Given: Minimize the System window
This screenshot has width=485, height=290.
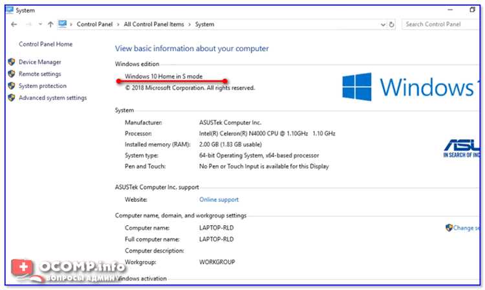Looking at the screenshot, I should pos(450,10).
